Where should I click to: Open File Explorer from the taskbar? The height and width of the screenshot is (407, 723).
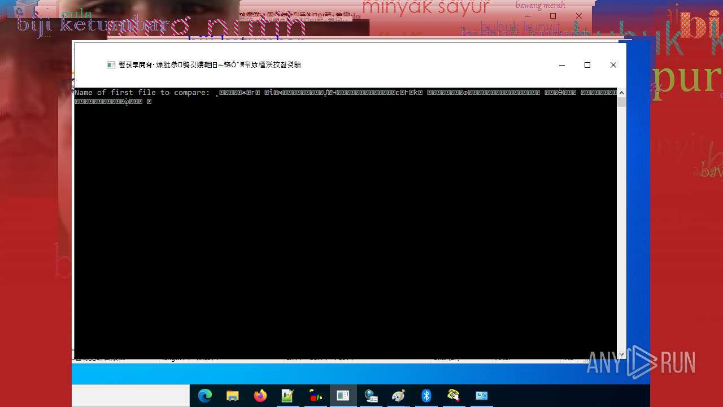(232, 396)
